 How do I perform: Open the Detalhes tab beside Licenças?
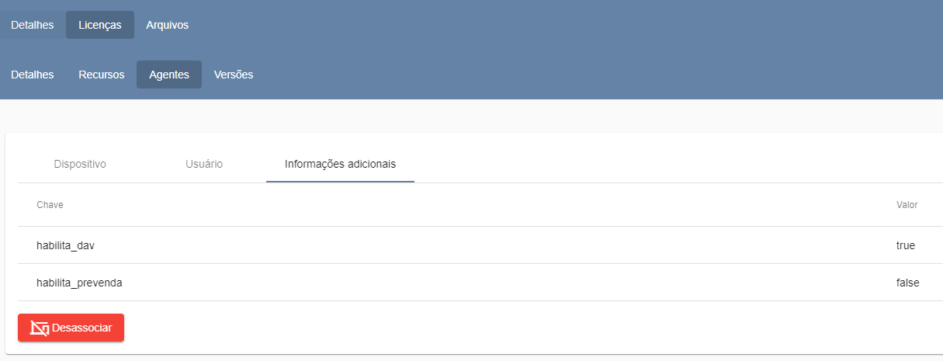point(33,25)
